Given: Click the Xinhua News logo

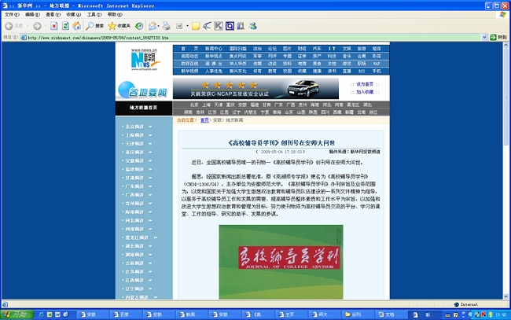Looking at the screenshot, I should pyautogui.click(x=144, y=60).
